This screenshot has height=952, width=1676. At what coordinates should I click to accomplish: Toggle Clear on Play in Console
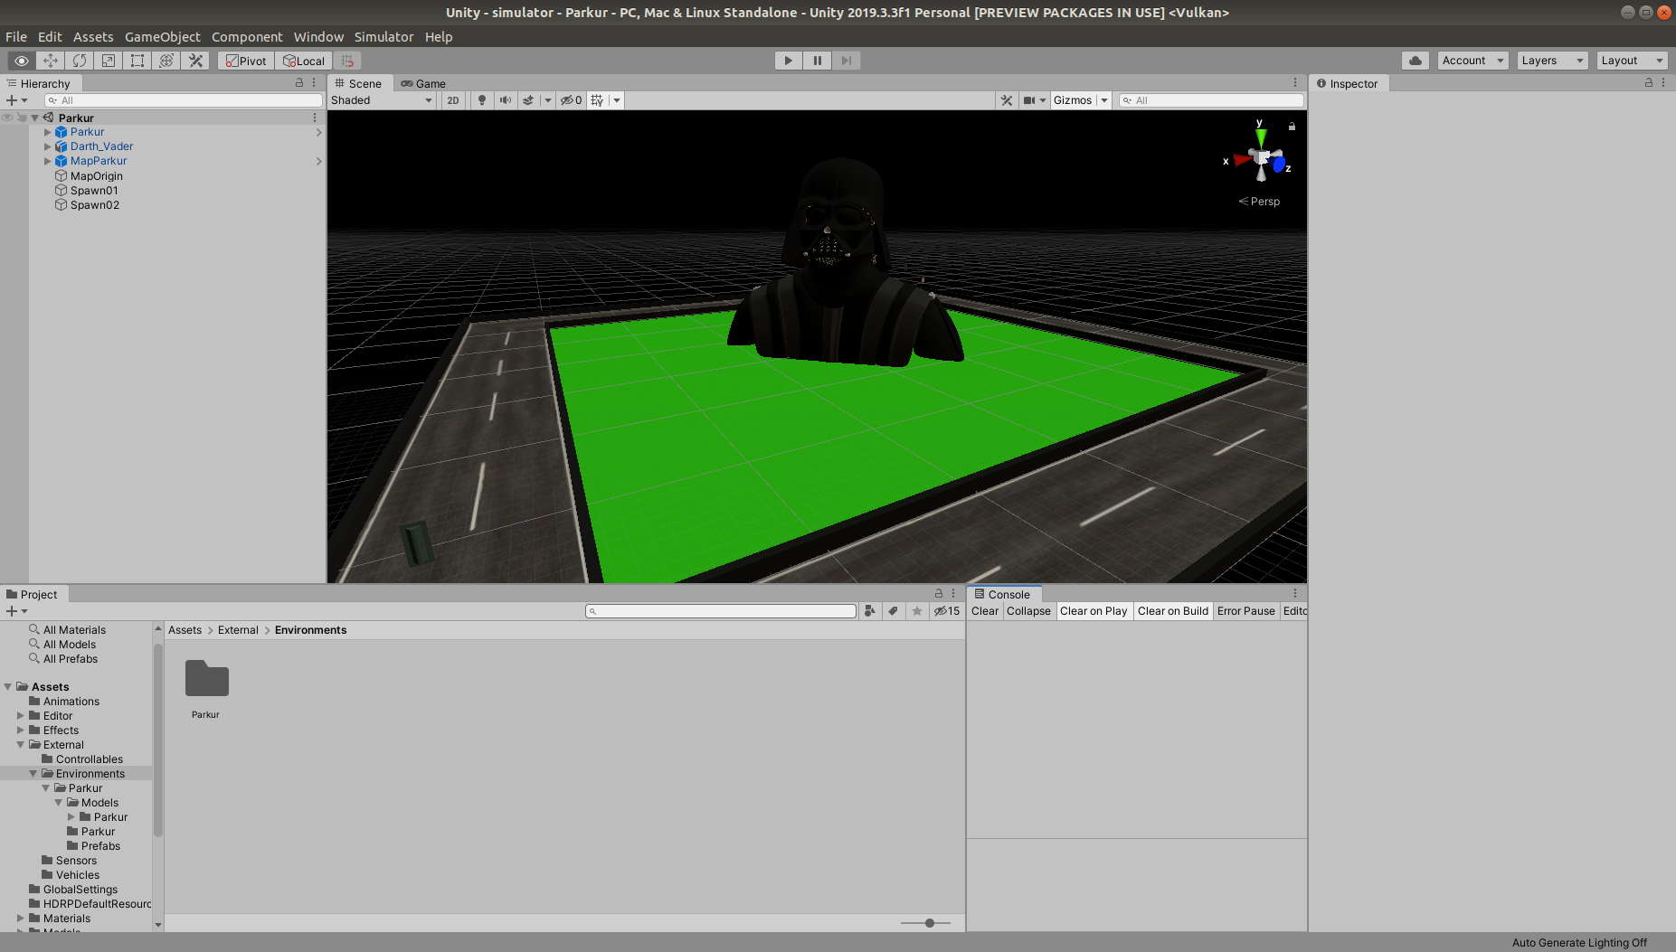(x=1094, y=611)
